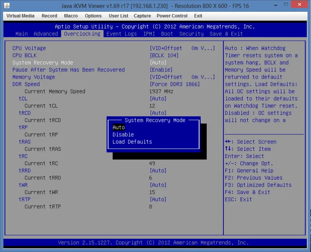Switch to the IPMI tab
This screenshot has width=311, height=252.
pos(149,34)
